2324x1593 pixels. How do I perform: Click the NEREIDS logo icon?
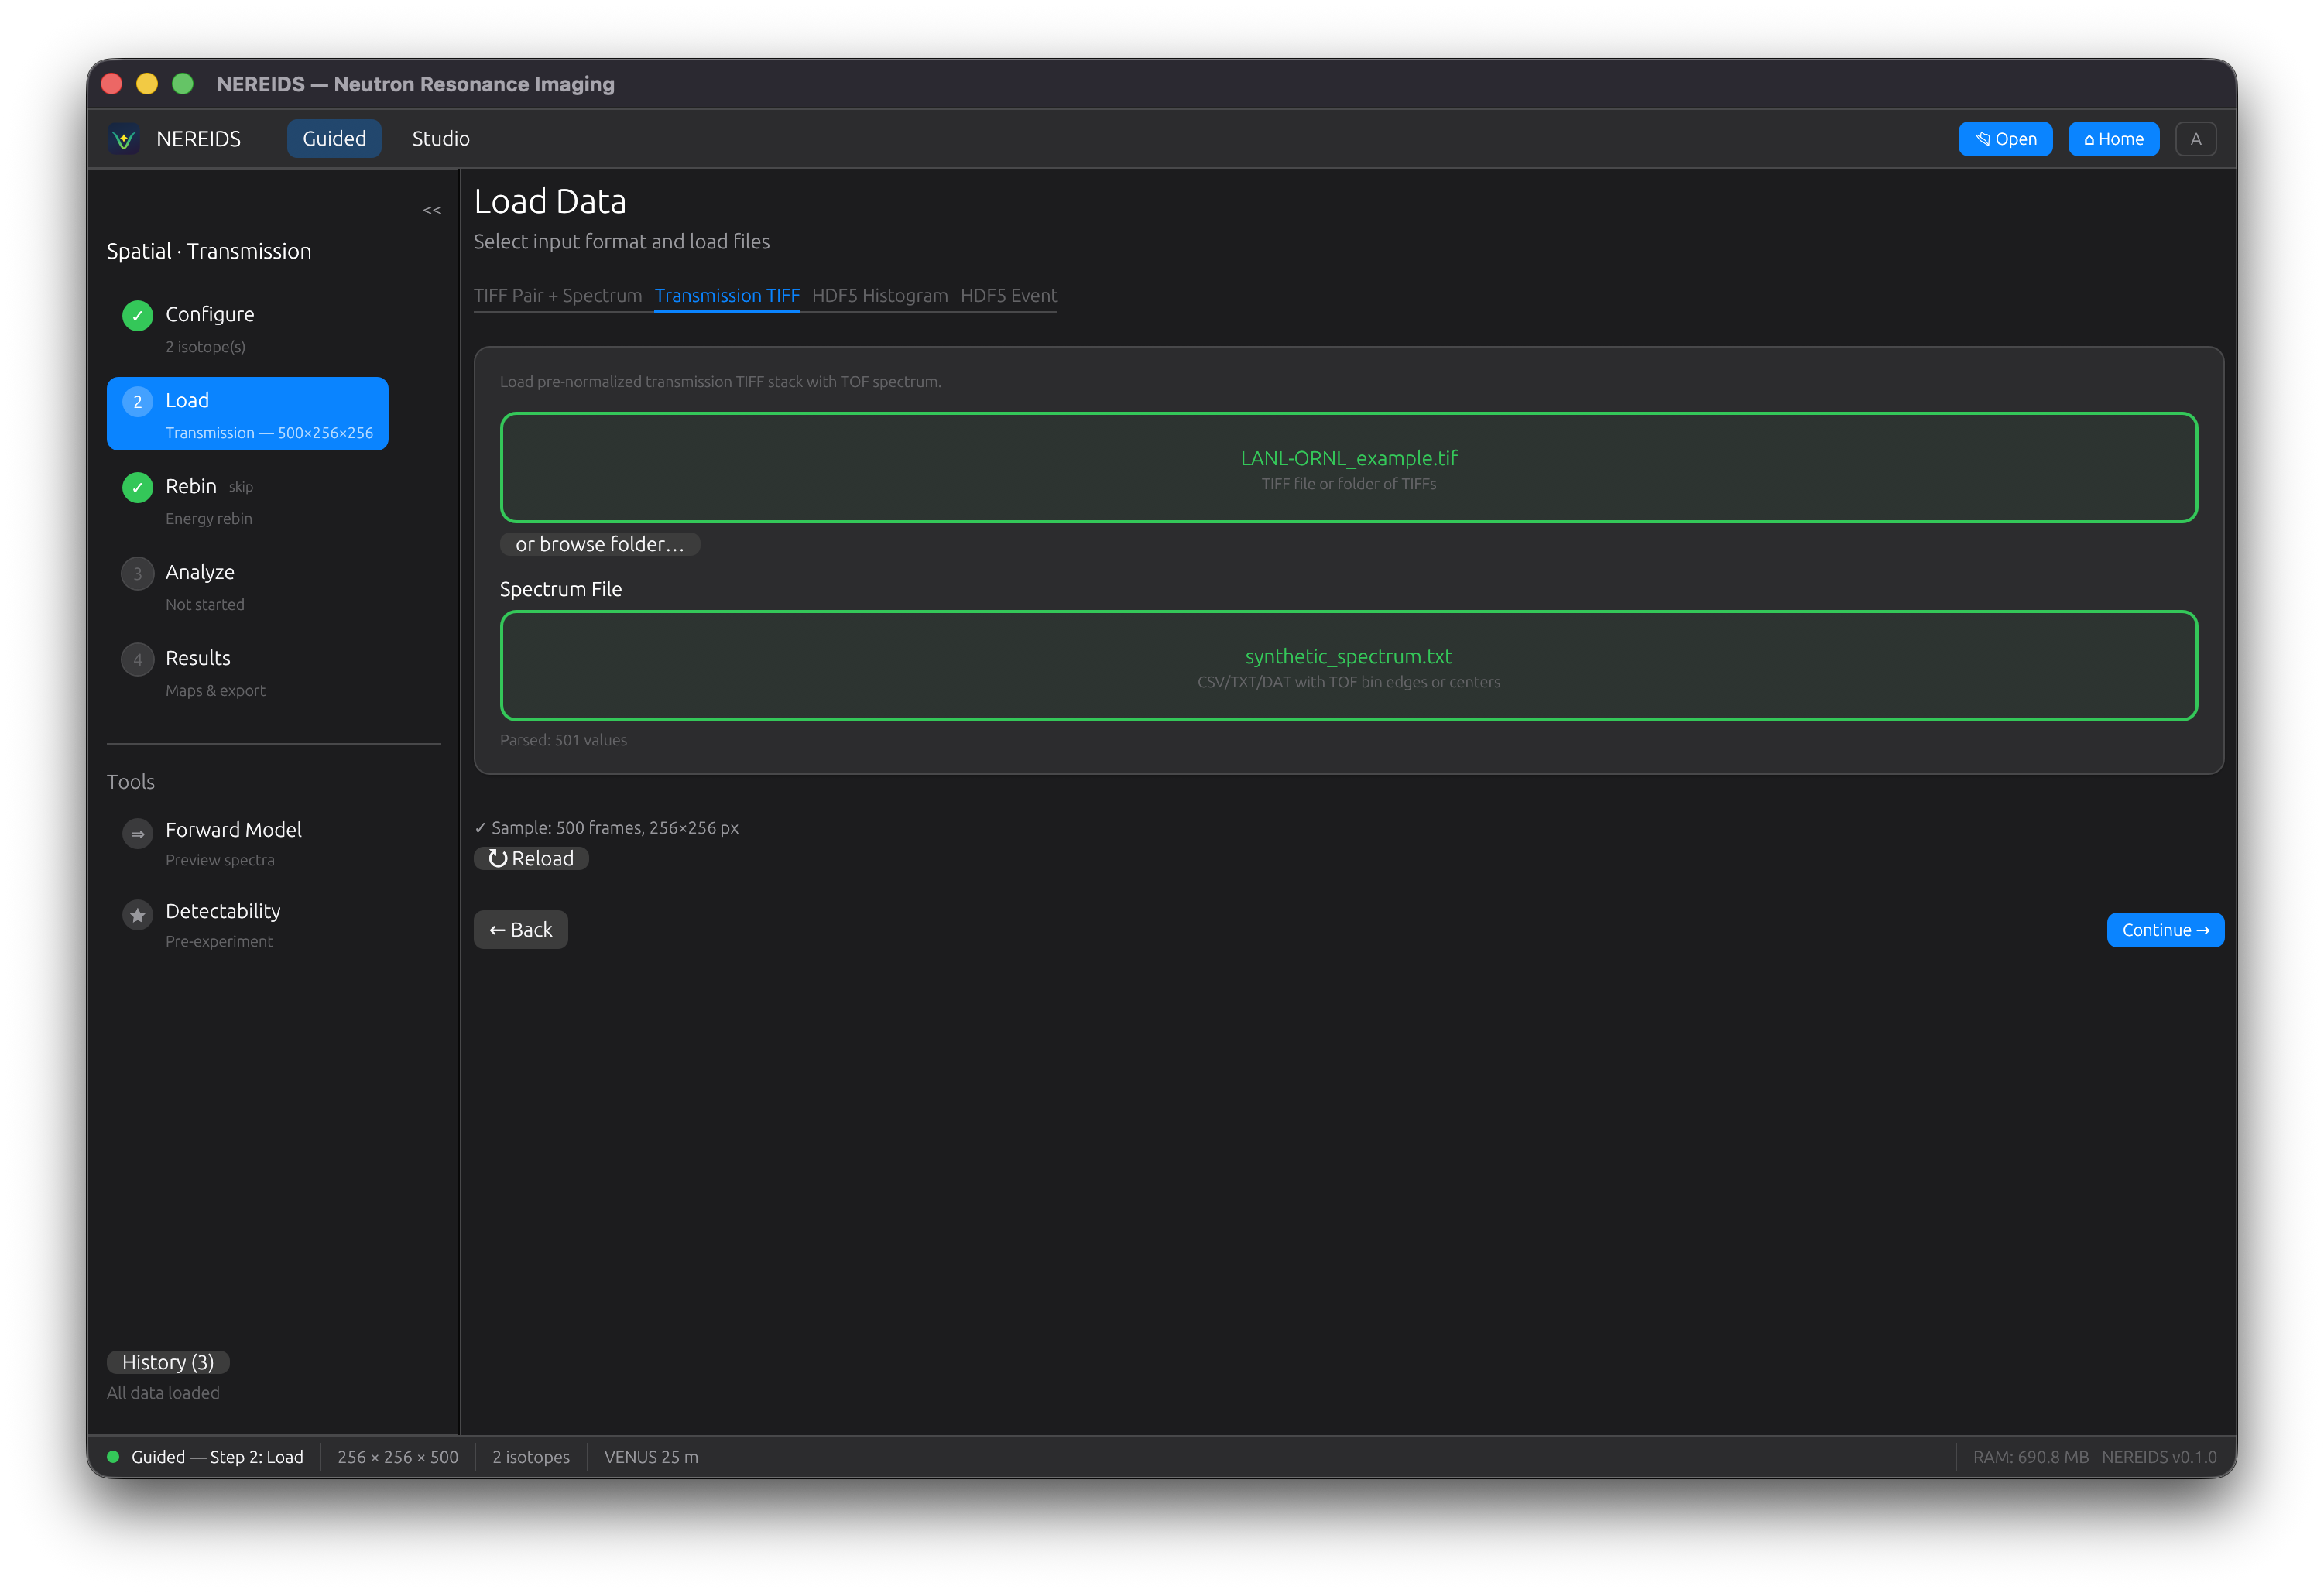click(124, 139)
